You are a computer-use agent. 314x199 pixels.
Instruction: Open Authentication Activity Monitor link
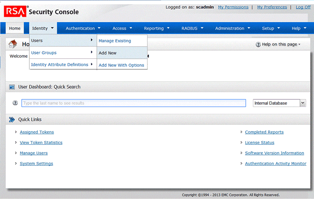pos(276,163)
